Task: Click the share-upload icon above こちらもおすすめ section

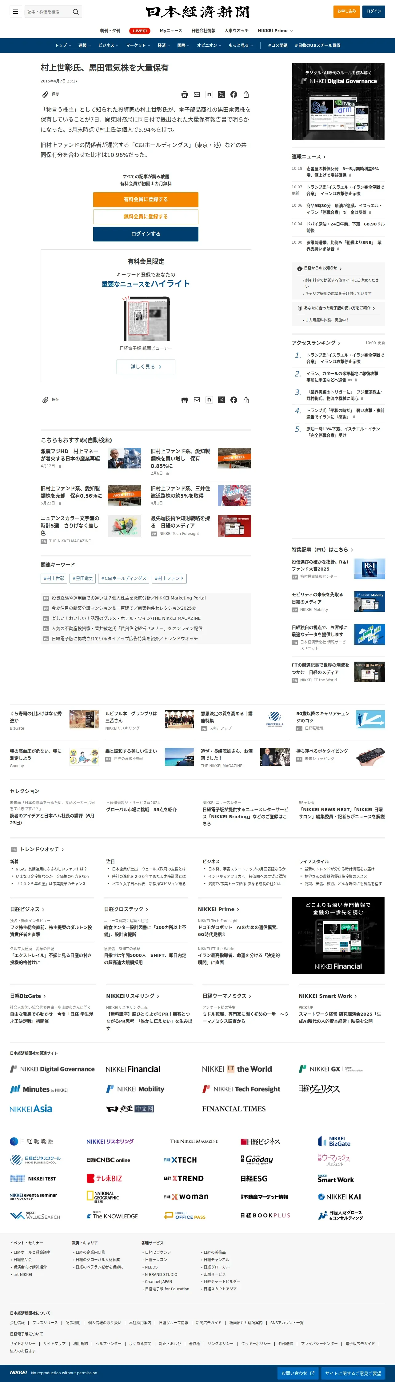Action: pos(246,400)
